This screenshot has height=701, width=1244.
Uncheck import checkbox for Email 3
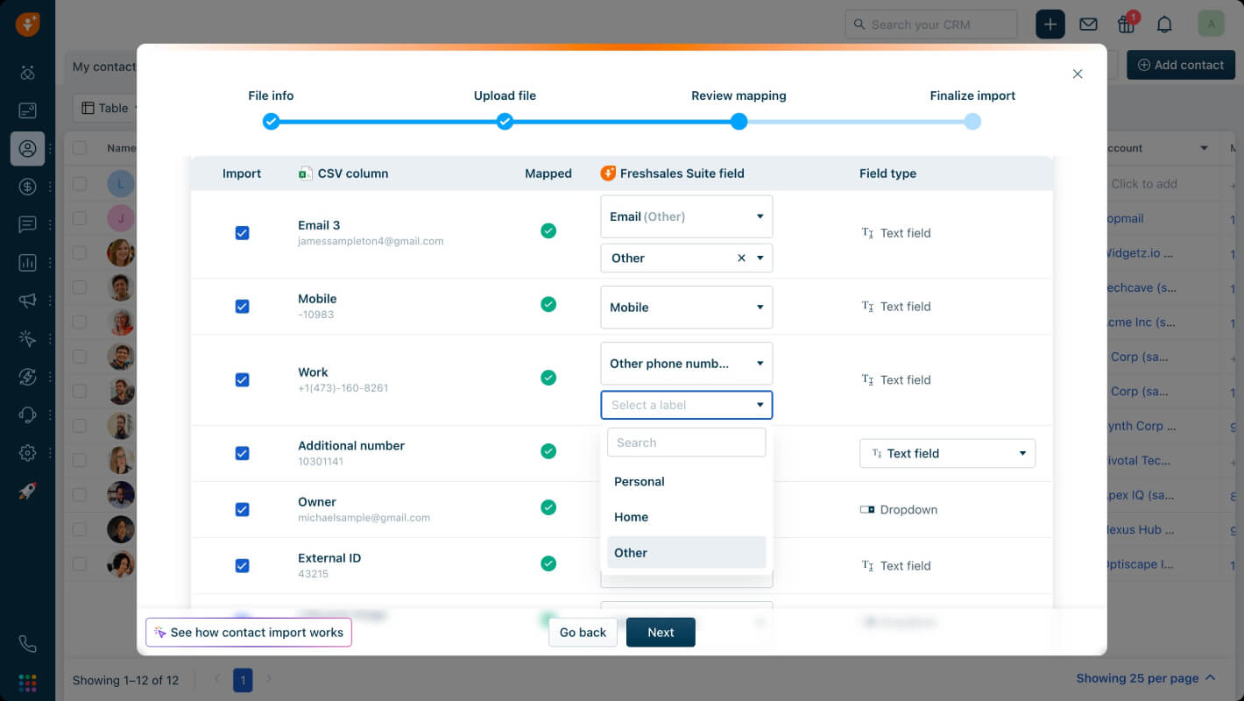[x=242, y=233]
